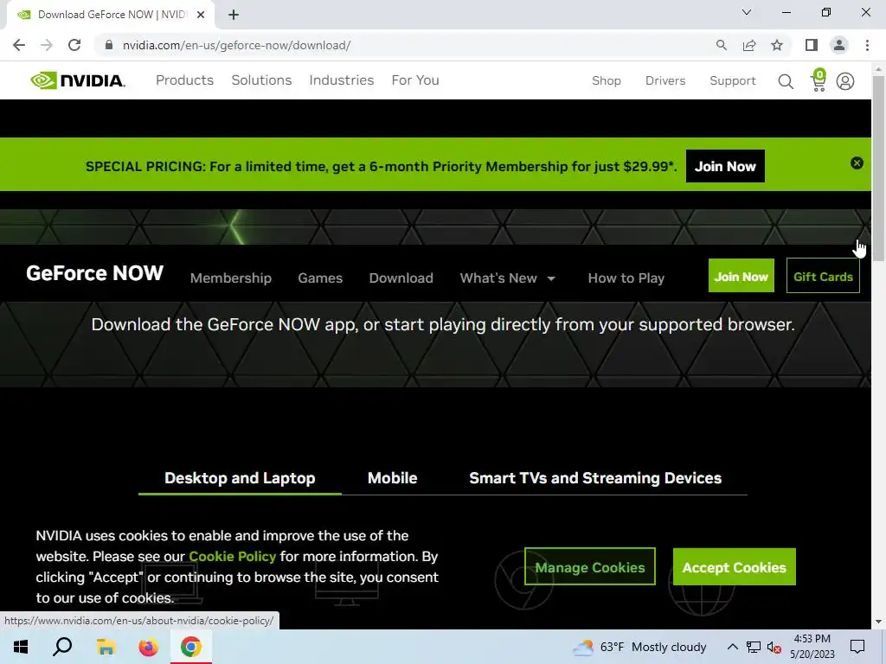Reload the current page
This screenshot has width=886, height=664.
coord(74,45)
